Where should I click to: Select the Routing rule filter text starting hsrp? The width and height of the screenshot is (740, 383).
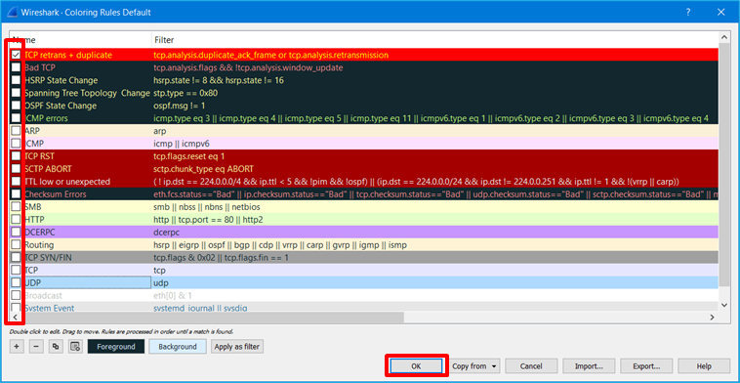point(280,244)
